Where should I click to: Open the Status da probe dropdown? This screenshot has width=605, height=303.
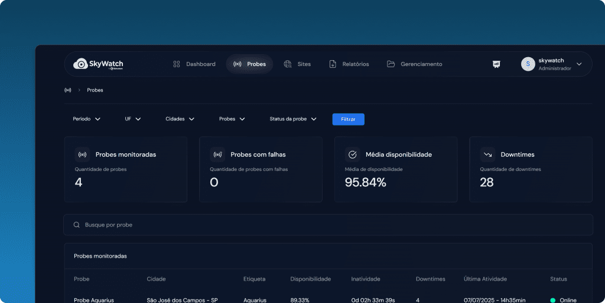tap(293, 119)
